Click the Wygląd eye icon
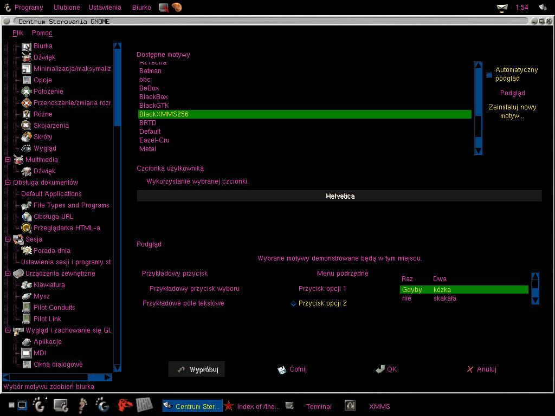 coord(26,148)
